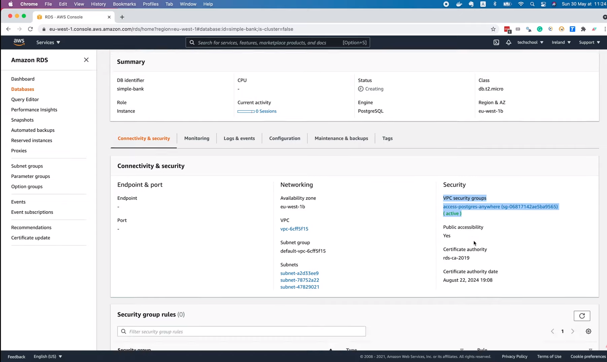607x362 pixels.
Task: Open subnet-78752a22 link
Action: coord(299,280)
